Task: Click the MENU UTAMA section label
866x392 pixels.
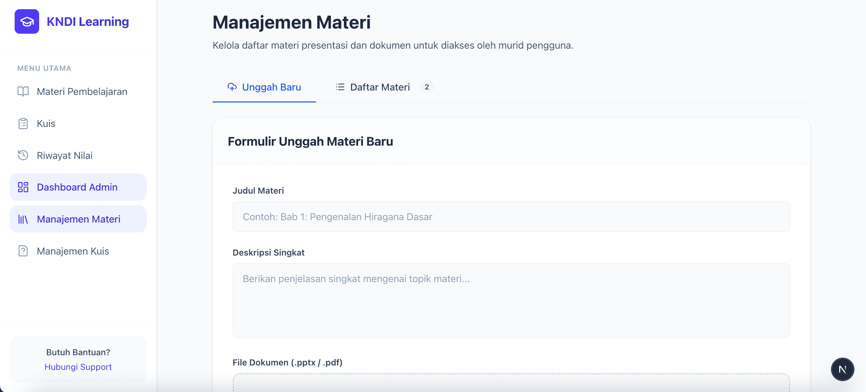Action: click(x=45, y=68)
